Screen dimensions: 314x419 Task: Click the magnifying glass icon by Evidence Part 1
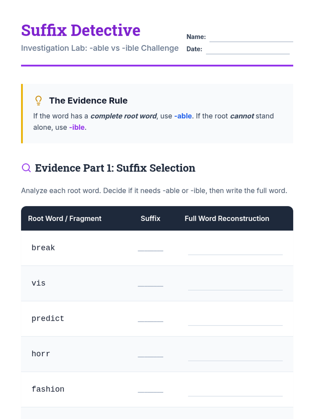pos(26,168)
